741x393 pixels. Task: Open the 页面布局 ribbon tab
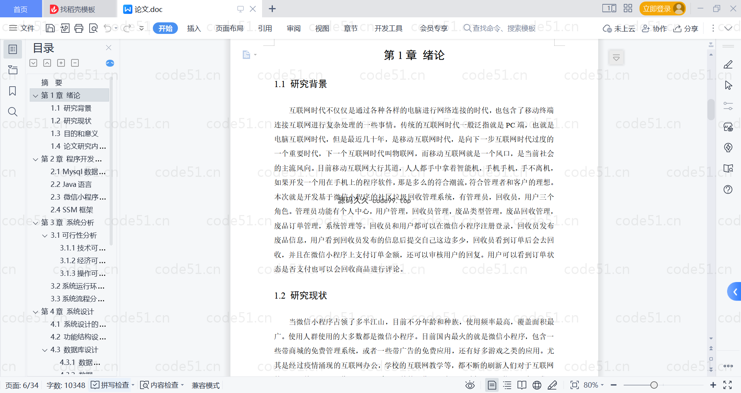click(229, 28)
